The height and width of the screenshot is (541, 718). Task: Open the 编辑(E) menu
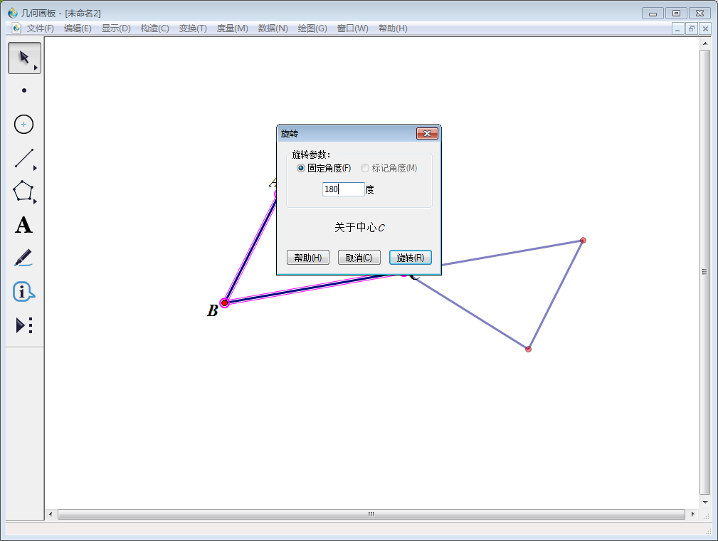tap(78, 28)
